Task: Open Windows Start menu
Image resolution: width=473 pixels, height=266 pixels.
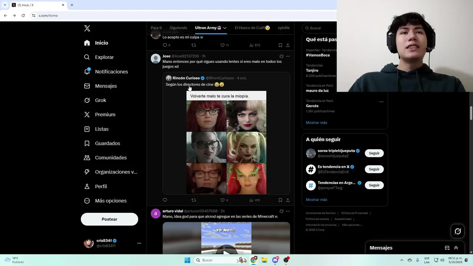Action: click(x=187, y=260)
